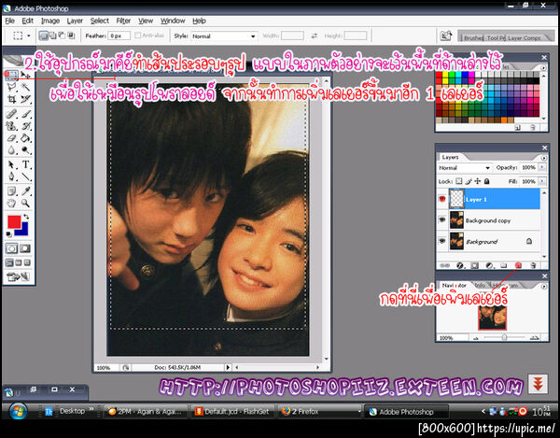Viewport: 560px width, 438px height.
Task: Open the Navigator panel flyout menu
Action: click(x=543, y=286)
